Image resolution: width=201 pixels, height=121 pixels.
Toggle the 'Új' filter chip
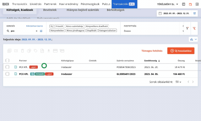[52, 26]
